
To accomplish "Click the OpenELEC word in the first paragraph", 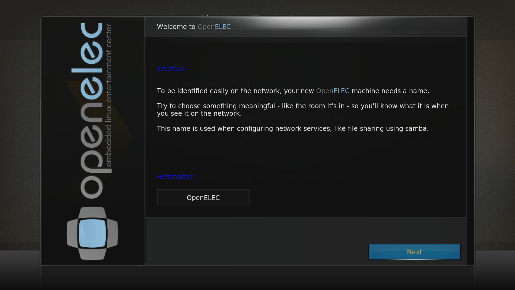I will (333, 91).
